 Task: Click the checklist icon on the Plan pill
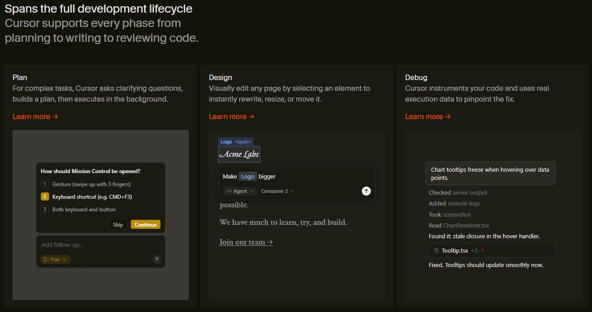pos(46,259)
